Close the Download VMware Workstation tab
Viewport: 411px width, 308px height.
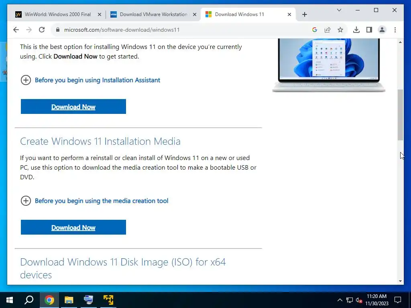tap(195, 15)
